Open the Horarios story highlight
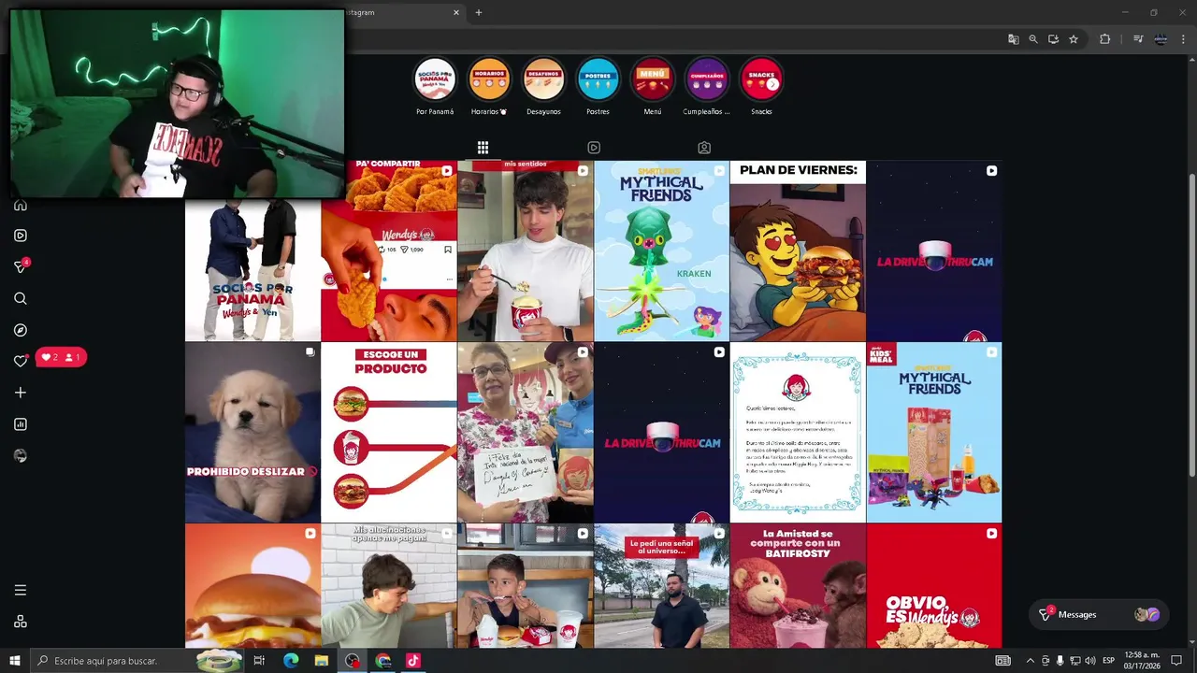 [x=489, y=80]
